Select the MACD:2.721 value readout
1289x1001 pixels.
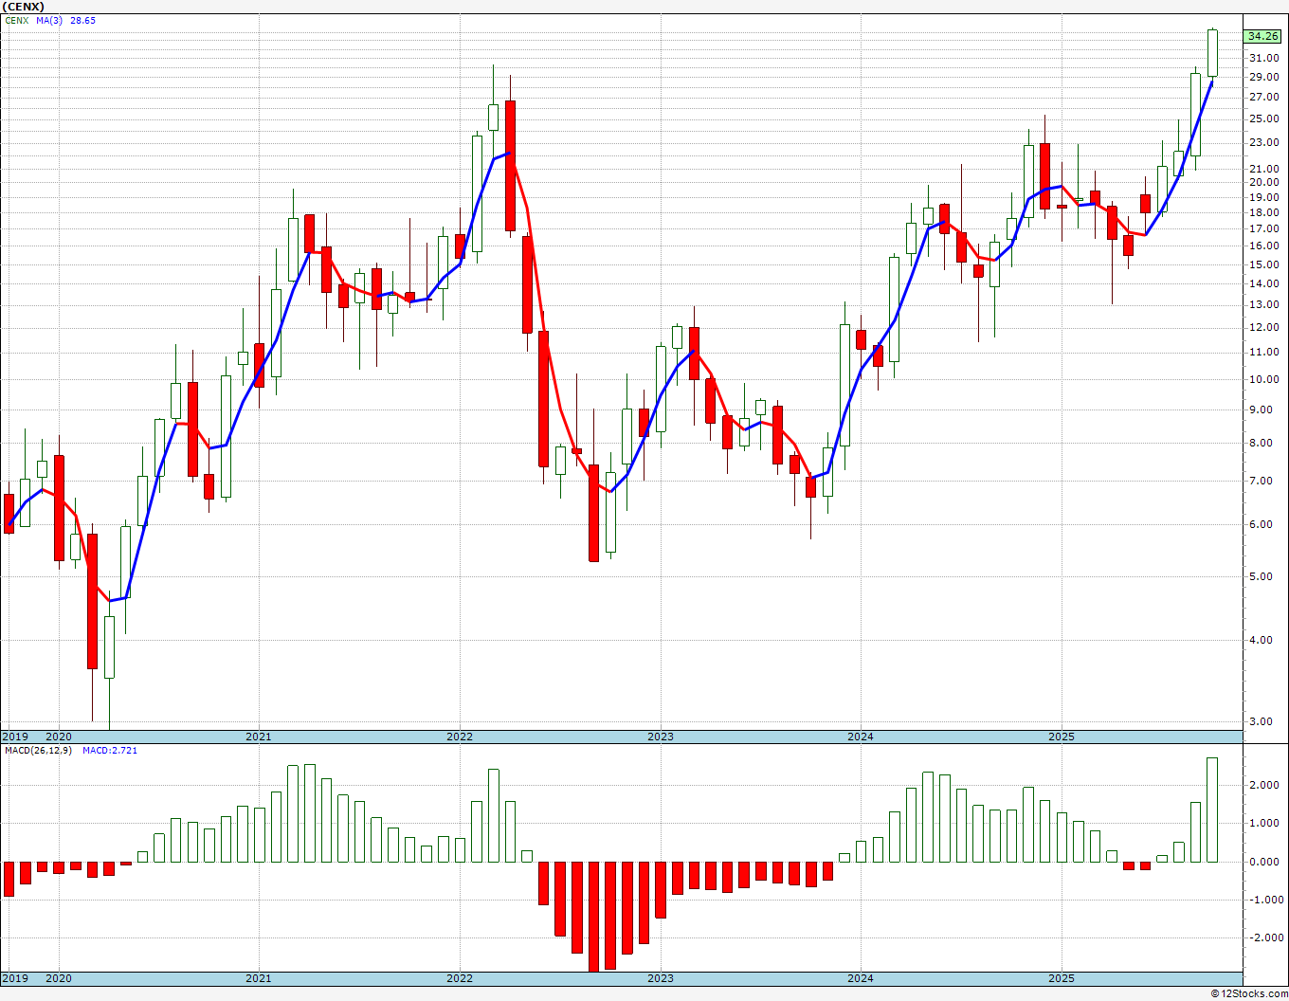pos(110,751)
